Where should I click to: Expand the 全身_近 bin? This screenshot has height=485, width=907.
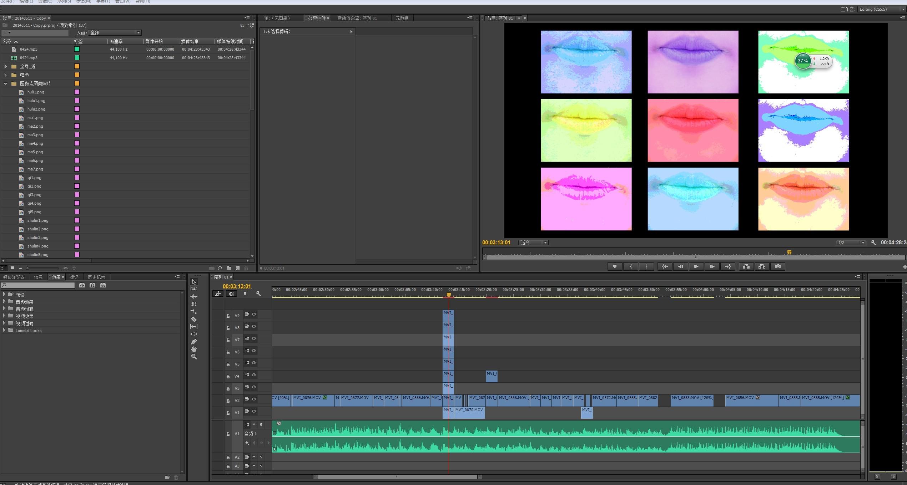(x=5, y=66)
